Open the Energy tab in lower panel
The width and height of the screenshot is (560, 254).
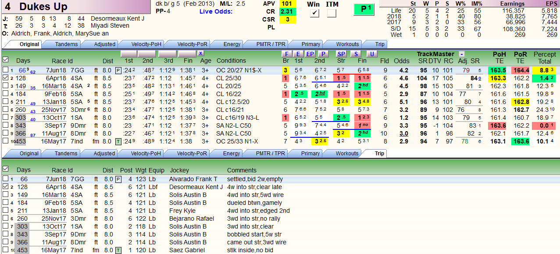232,154
